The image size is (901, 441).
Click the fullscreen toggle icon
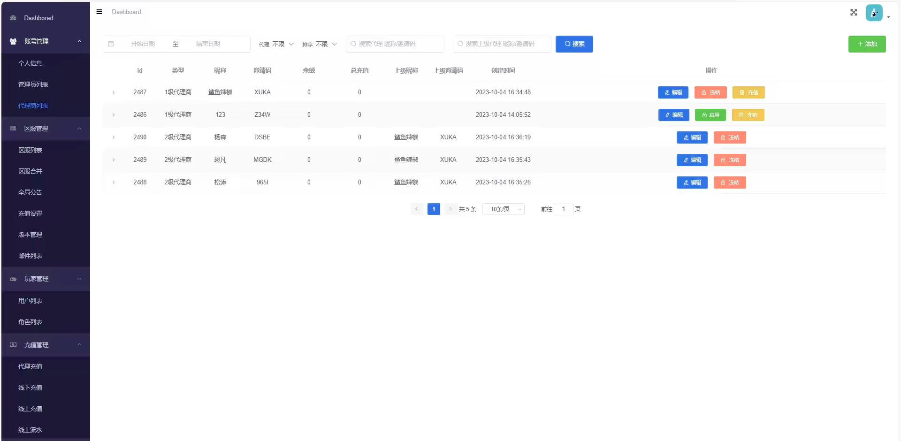(x=854, y=13)
